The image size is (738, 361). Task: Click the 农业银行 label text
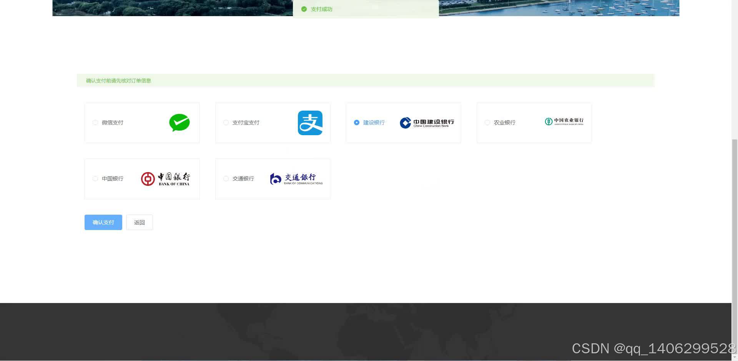click(505, 123)
